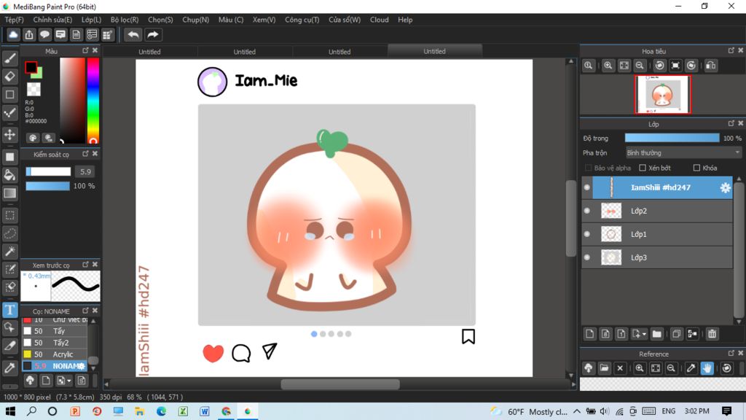Rotate the canvas right in Navigator

(x=691, y=66)
